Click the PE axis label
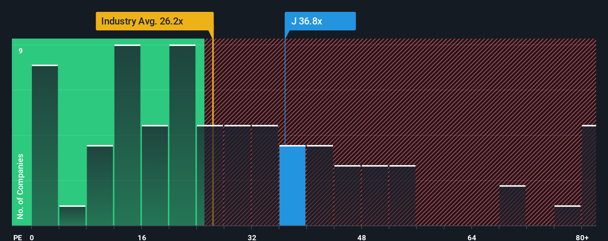 coord(17,237)
